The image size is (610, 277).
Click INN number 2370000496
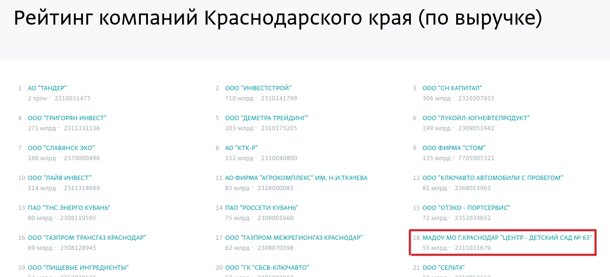point(81,158)
